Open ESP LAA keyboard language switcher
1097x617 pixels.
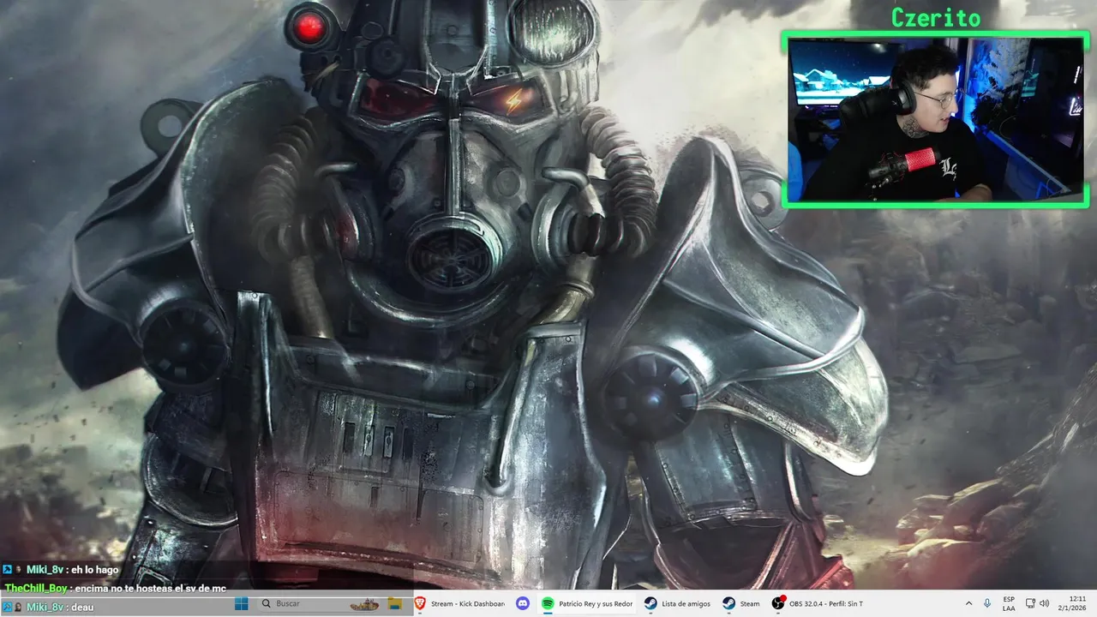(x=1009, y=603)
